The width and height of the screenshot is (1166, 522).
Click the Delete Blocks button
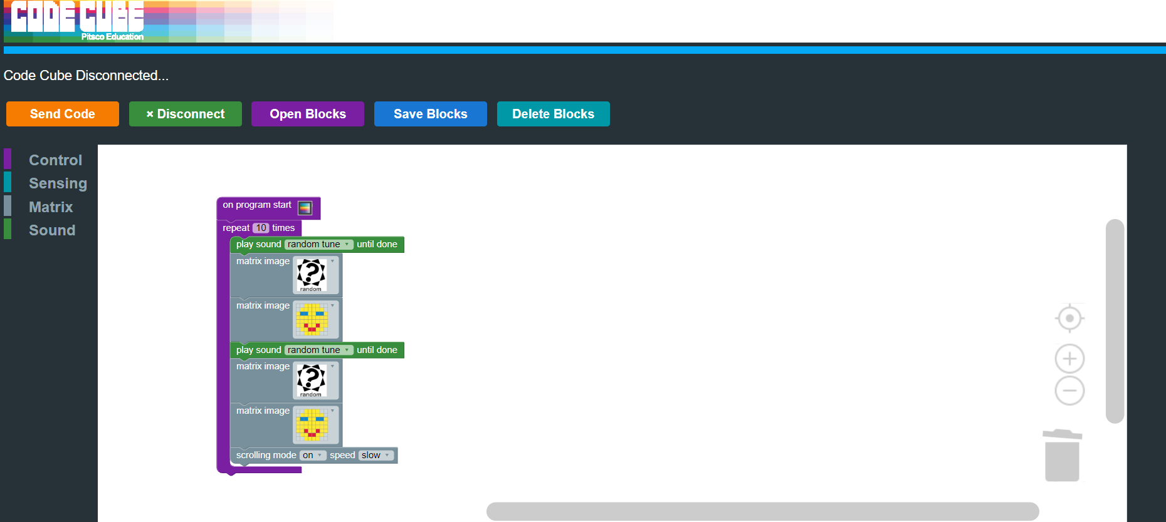click(x=553, y=114)
